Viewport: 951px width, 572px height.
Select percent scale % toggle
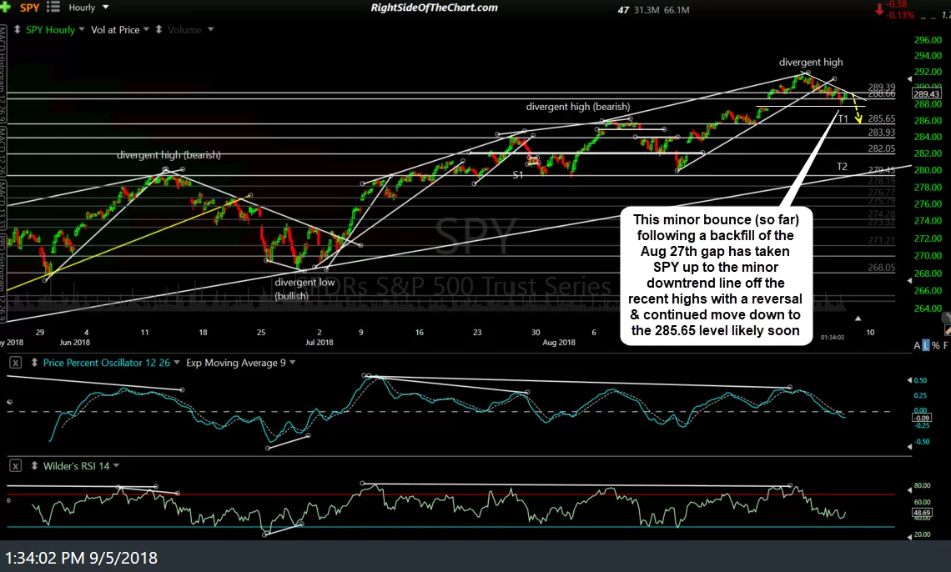[x=935, y=345]
